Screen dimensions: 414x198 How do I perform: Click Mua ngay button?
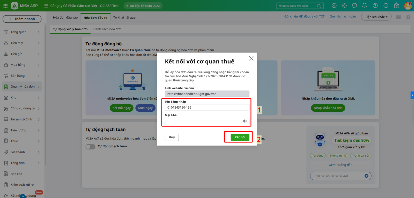[x=145, y=108]
